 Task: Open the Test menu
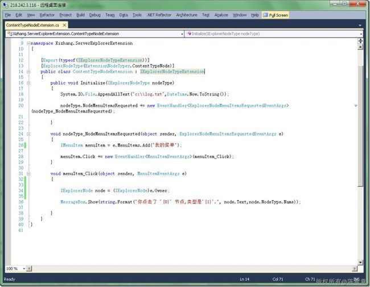205,15
